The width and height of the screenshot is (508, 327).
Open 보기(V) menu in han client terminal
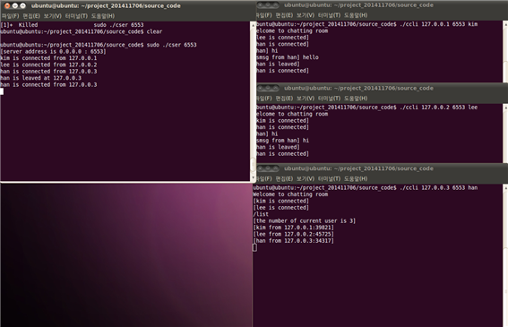[x=306, y=178]
